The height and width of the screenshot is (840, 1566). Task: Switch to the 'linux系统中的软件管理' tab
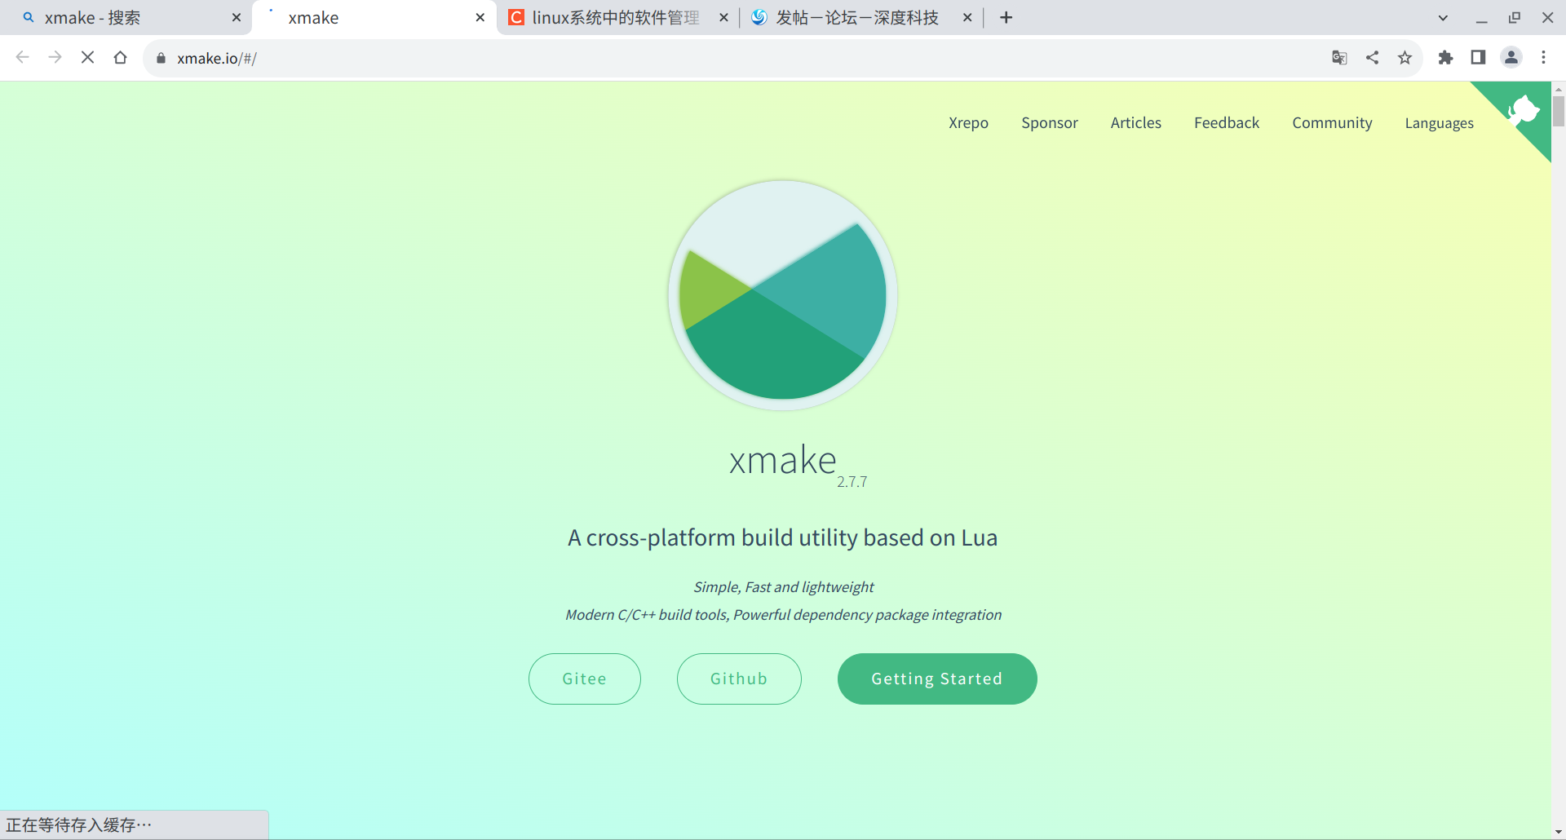pos(615,18)
